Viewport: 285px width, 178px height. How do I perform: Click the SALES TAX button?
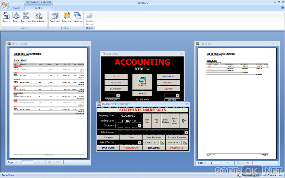pyautogui.click(x=151, y=143)
